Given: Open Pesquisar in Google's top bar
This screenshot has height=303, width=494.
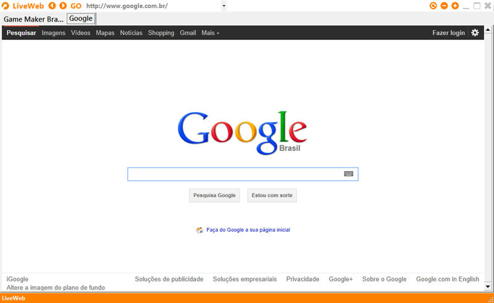Looking at the screenshot, I should click(x=22, y=33).
